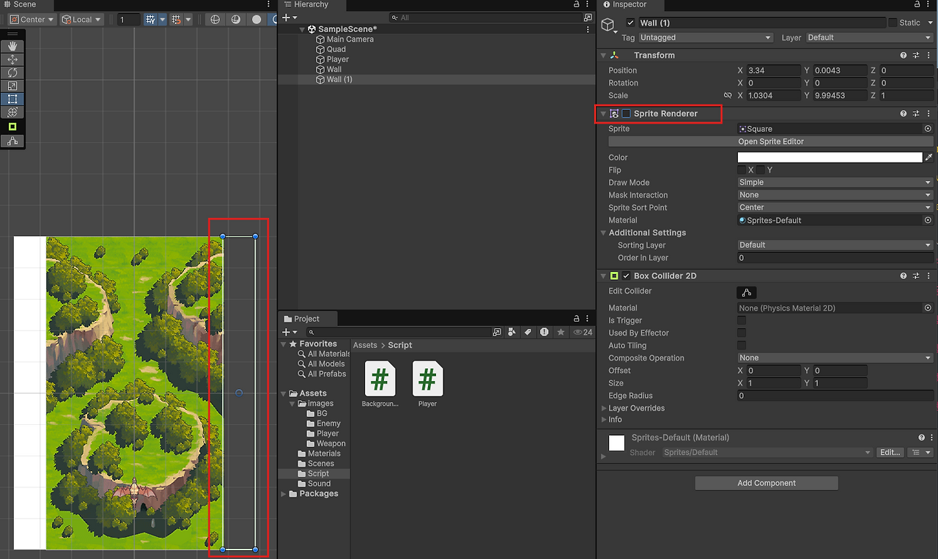Click the wireframe draw mode globe icon

215,20
